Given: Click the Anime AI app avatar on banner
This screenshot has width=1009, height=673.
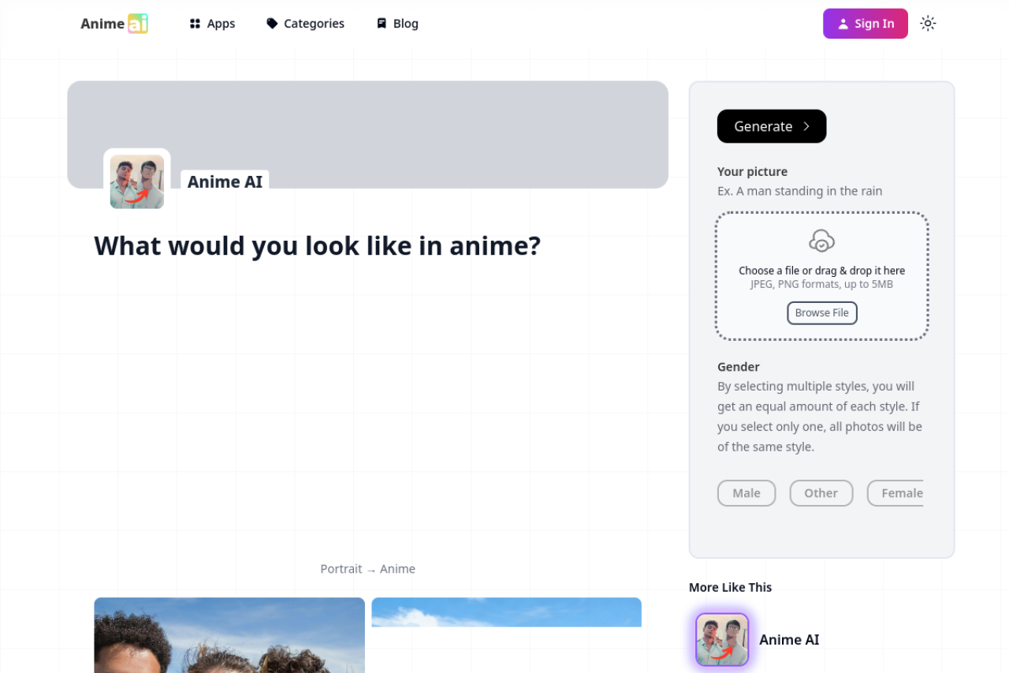Looking at the screenshot, I should pos(137,181).
